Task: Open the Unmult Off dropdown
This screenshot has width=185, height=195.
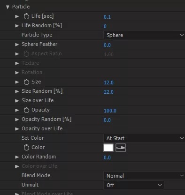Action: point(134,185)
